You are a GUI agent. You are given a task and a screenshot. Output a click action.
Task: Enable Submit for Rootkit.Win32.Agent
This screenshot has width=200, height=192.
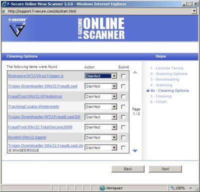click(123, 137)
